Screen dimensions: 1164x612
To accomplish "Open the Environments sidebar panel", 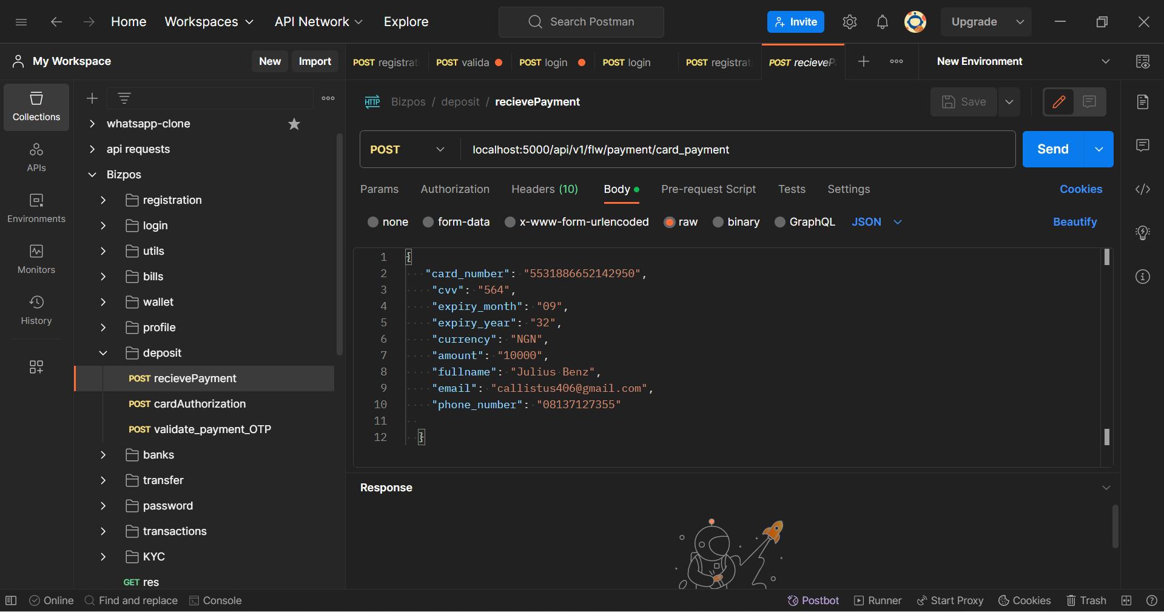I will click(36, 208).
